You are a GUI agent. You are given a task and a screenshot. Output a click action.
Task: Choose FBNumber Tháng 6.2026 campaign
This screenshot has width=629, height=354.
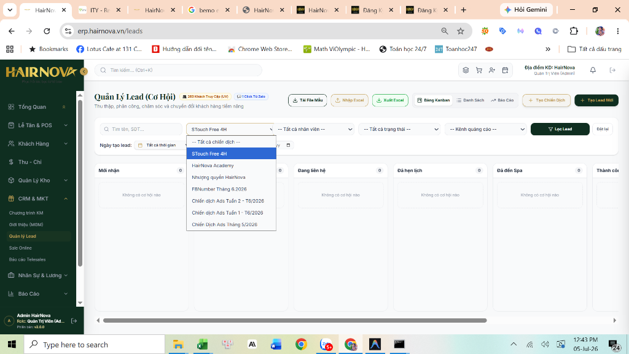point(232,189)
